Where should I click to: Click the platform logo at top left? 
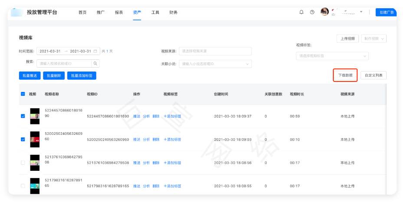(x=17, y=12)
